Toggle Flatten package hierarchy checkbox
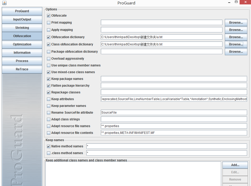 pos(49,86)
